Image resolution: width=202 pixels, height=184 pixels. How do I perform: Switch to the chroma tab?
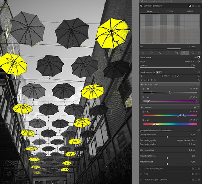169,11
